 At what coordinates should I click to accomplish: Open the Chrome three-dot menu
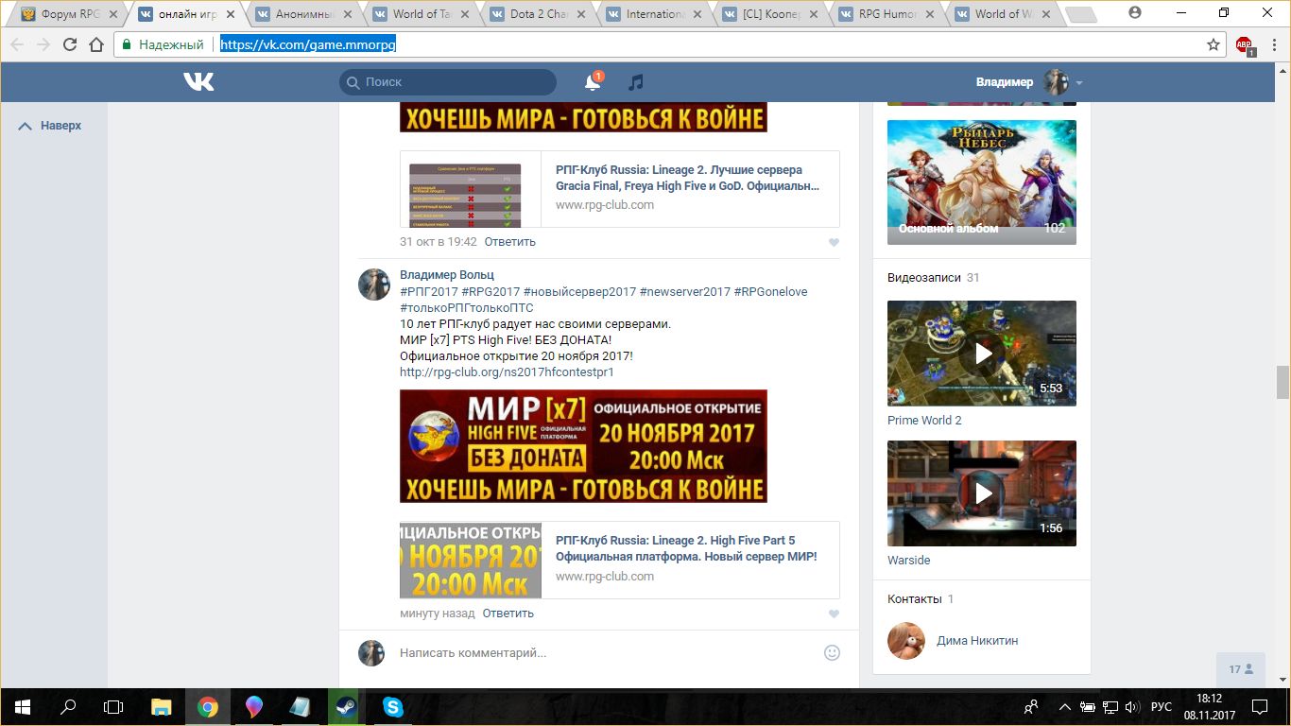tap(1273, 44)
